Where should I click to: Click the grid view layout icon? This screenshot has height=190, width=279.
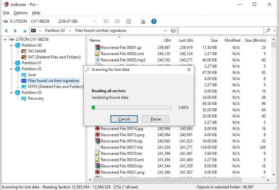point(128,21)
